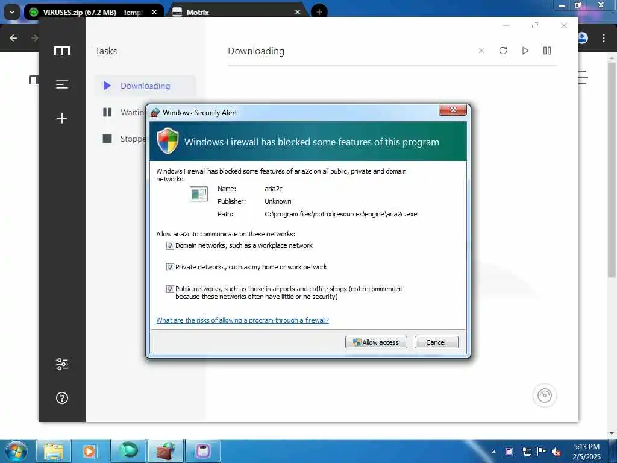This screenshot has width=617, height=463.
Task: Uncheck Private networks checkbox
Action: (170, 267)
